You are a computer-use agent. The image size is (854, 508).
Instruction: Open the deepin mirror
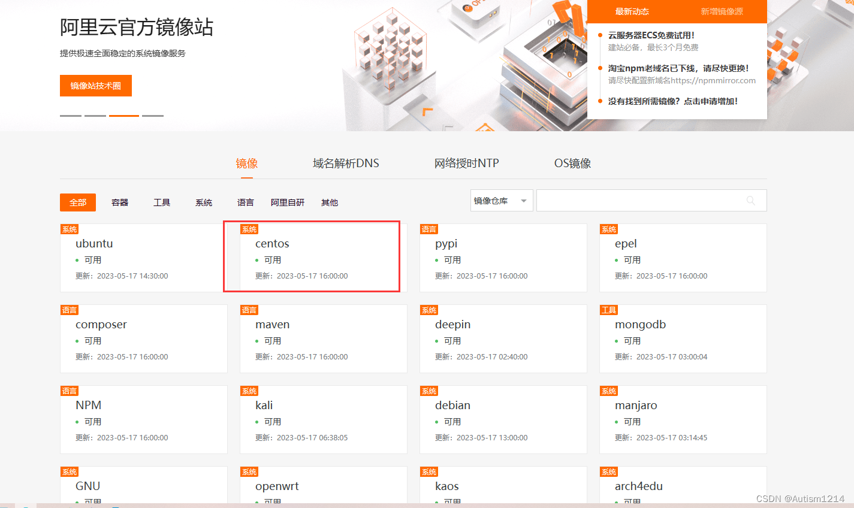point(452,325)
